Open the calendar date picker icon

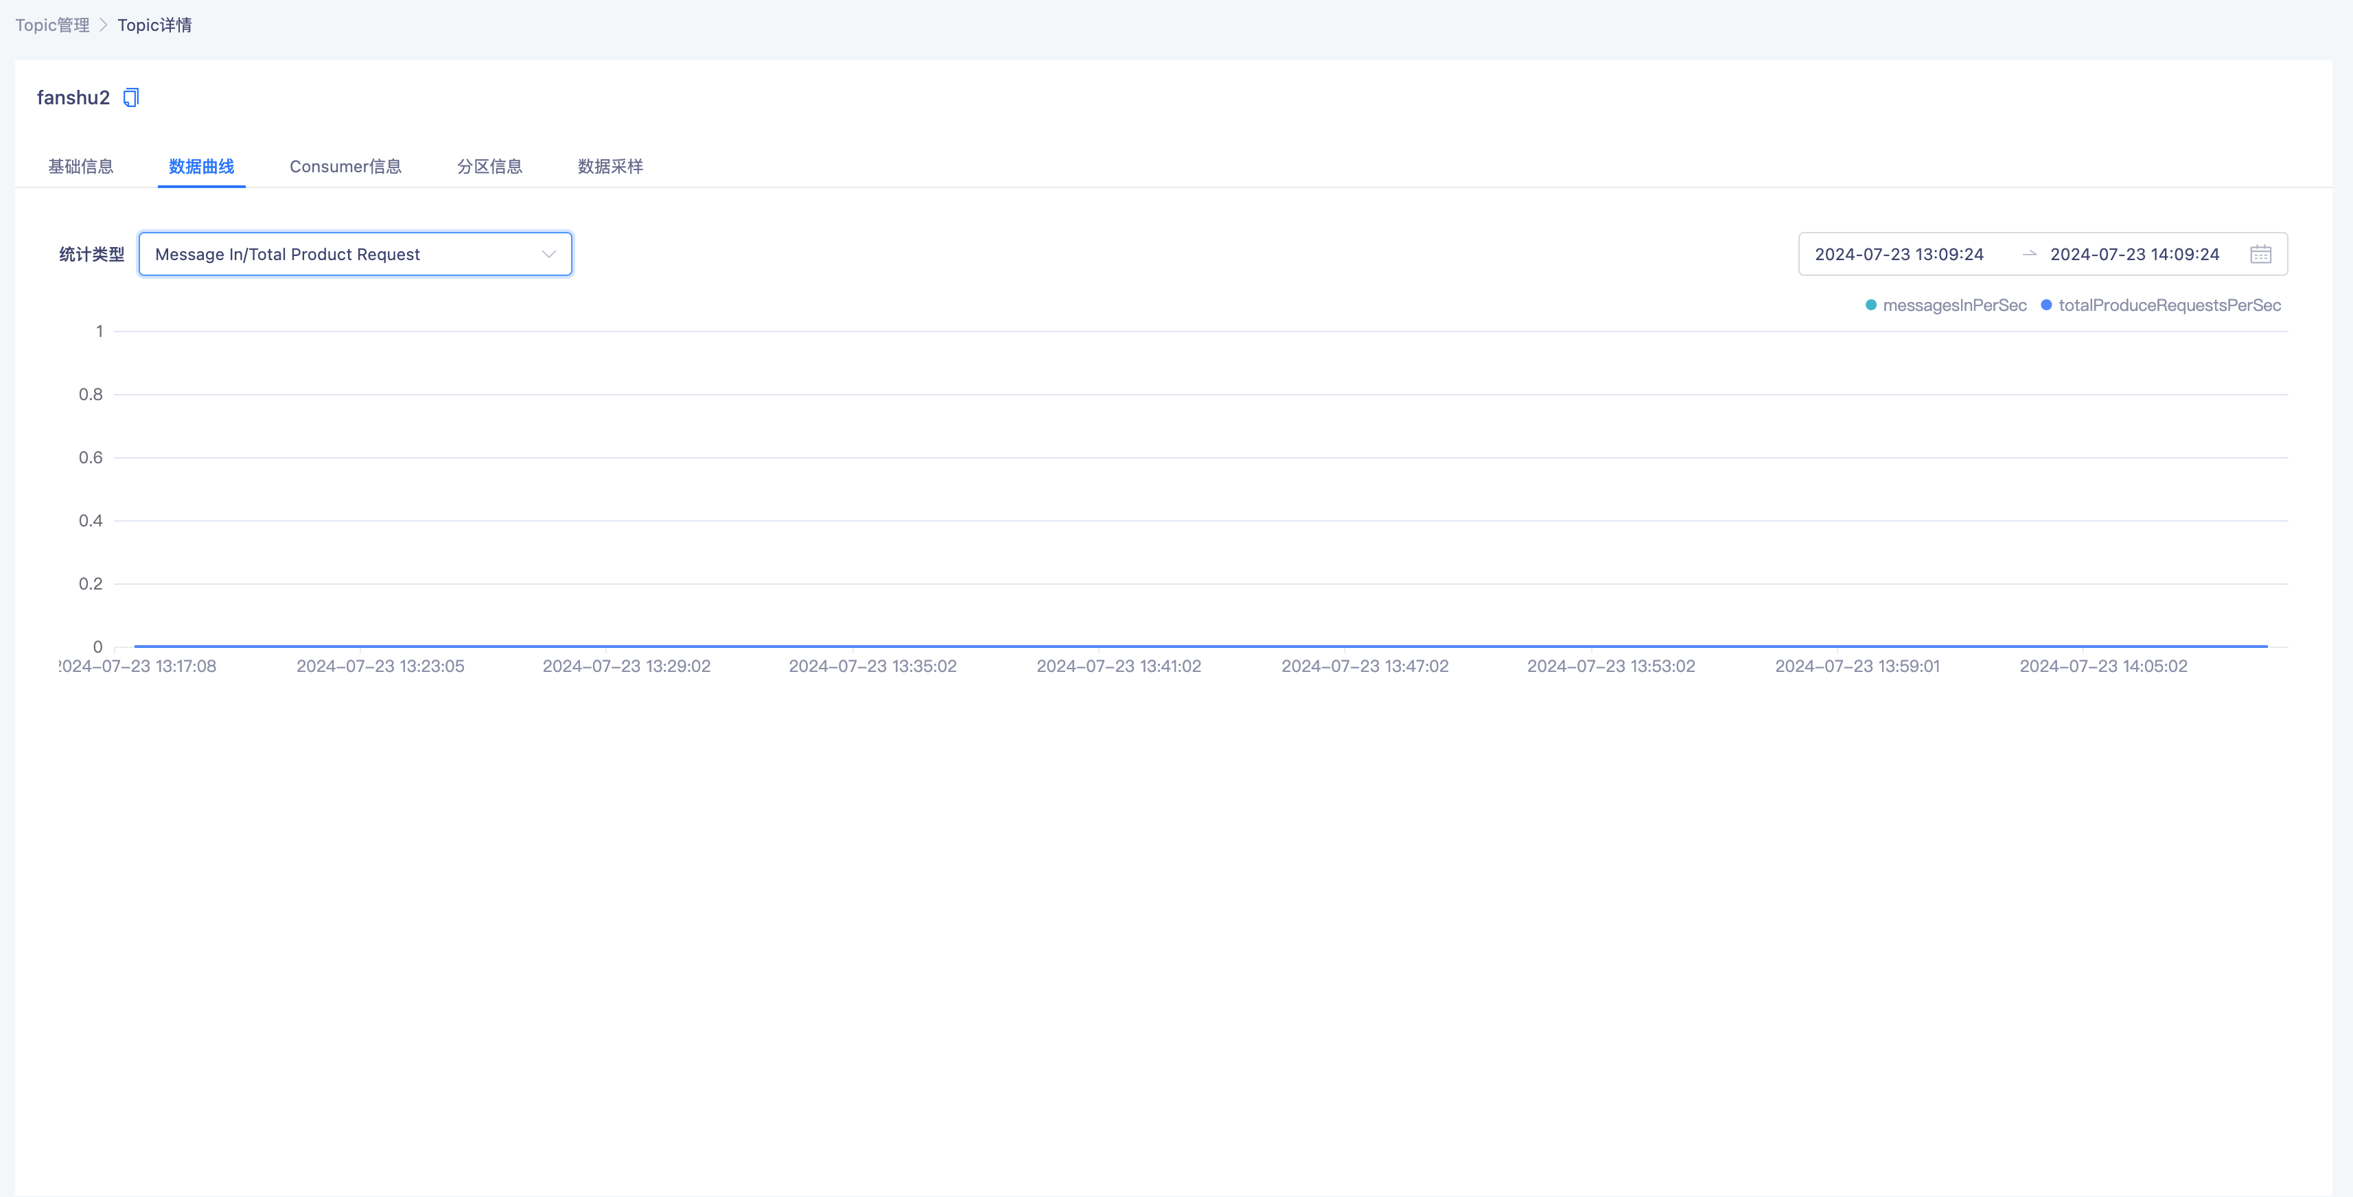coord(2260,255)
